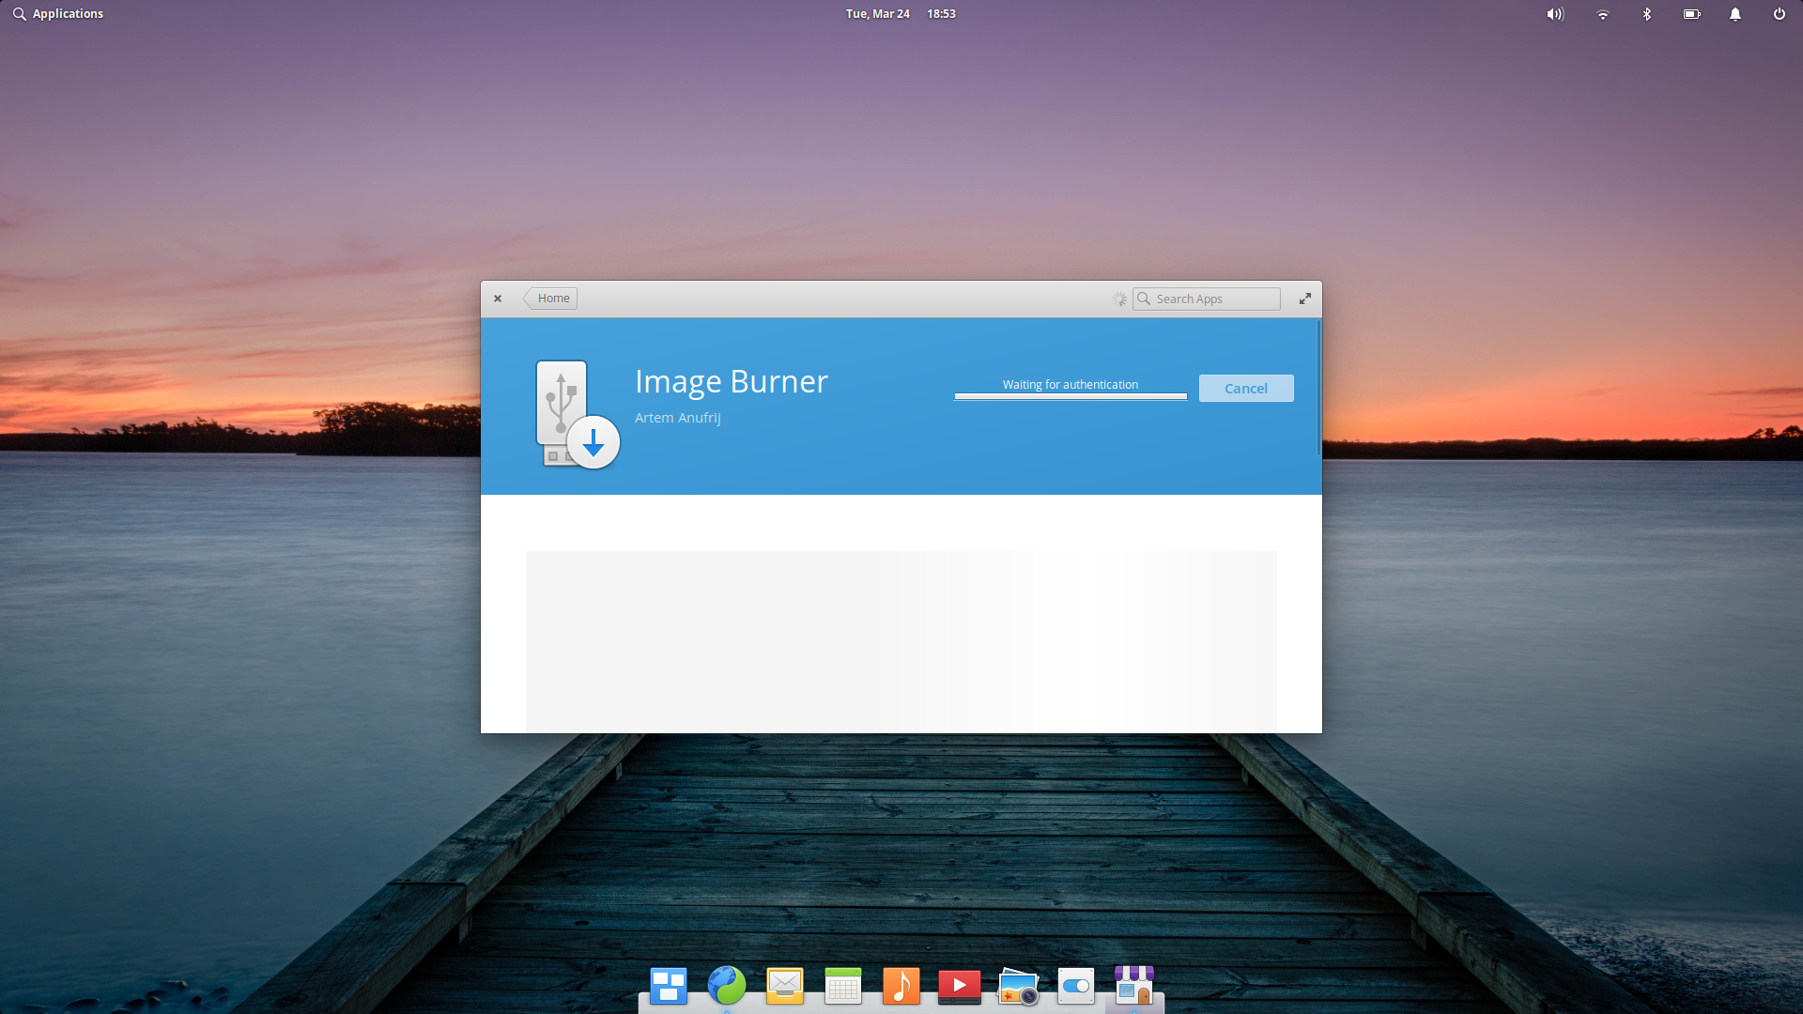Click the author name Artem Anufrij
Screen dimensions: 1803x1014
(x=678, y=418)
